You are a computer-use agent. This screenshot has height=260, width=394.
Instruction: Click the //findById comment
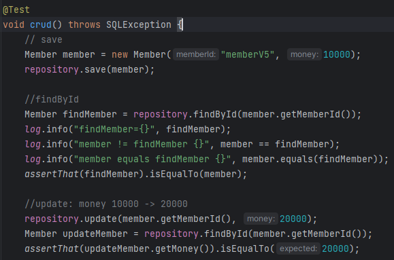(52, 100)
